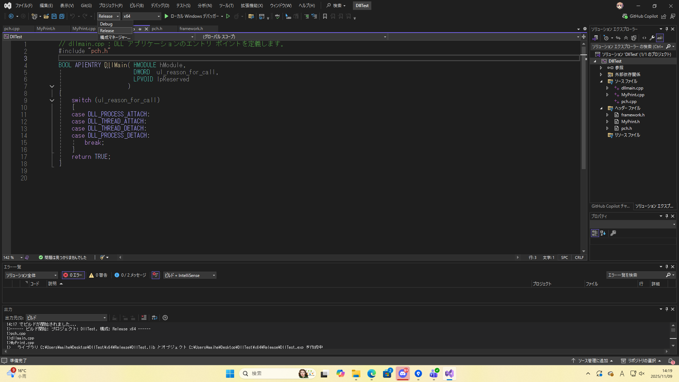Click ソース管理に追加 in status bar

593,361
